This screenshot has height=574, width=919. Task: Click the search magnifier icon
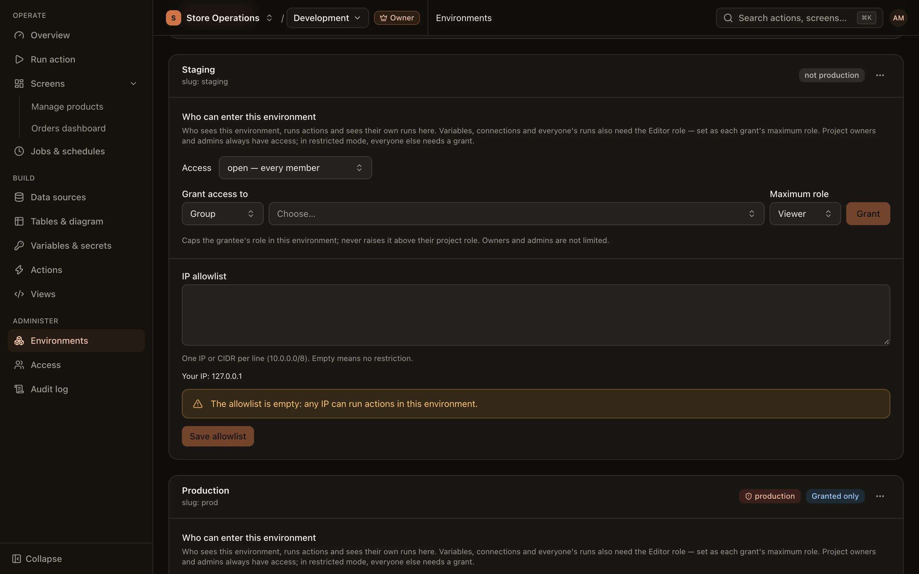point(728,18)
